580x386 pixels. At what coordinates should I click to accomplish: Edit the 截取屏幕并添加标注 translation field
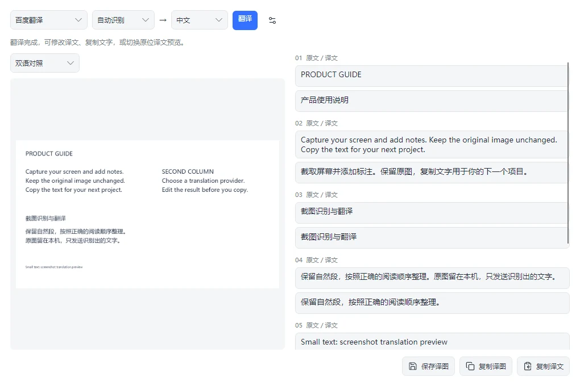[431, 173]
